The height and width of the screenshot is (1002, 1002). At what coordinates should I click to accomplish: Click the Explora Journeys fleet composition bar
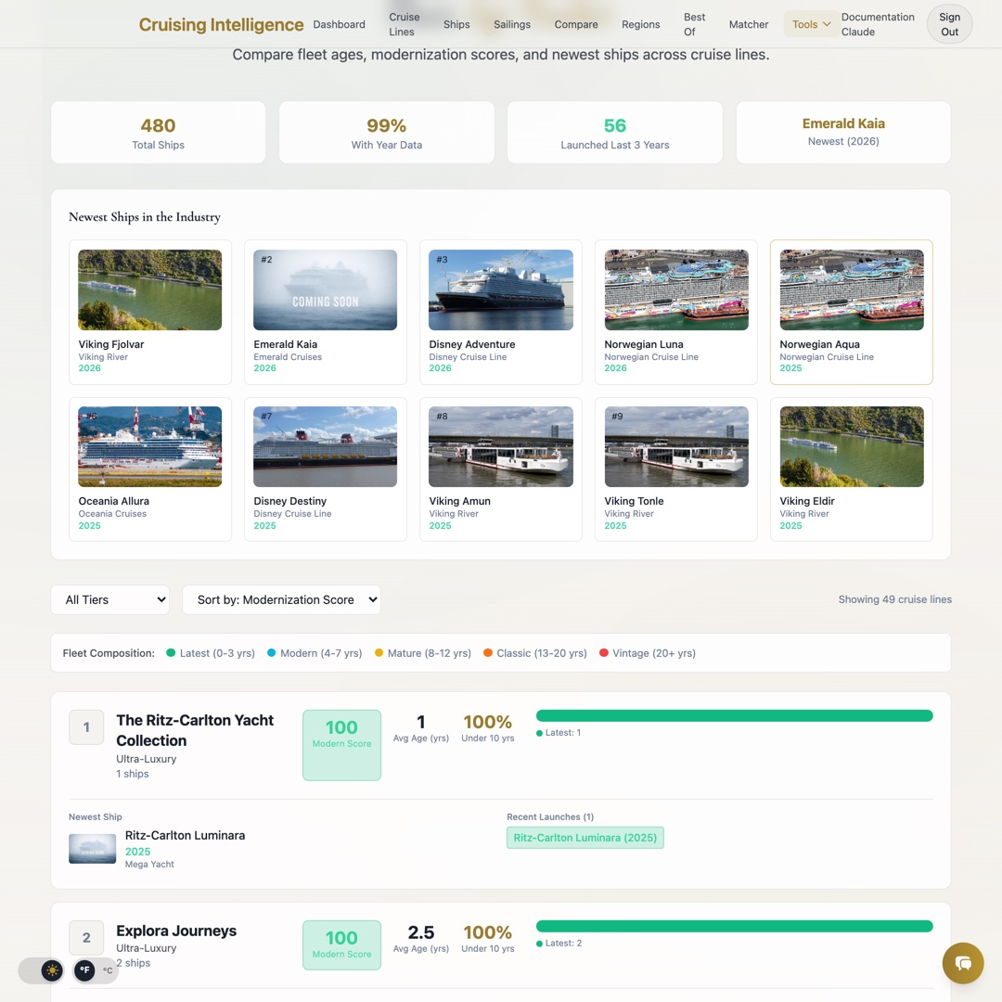coord(734,926)
